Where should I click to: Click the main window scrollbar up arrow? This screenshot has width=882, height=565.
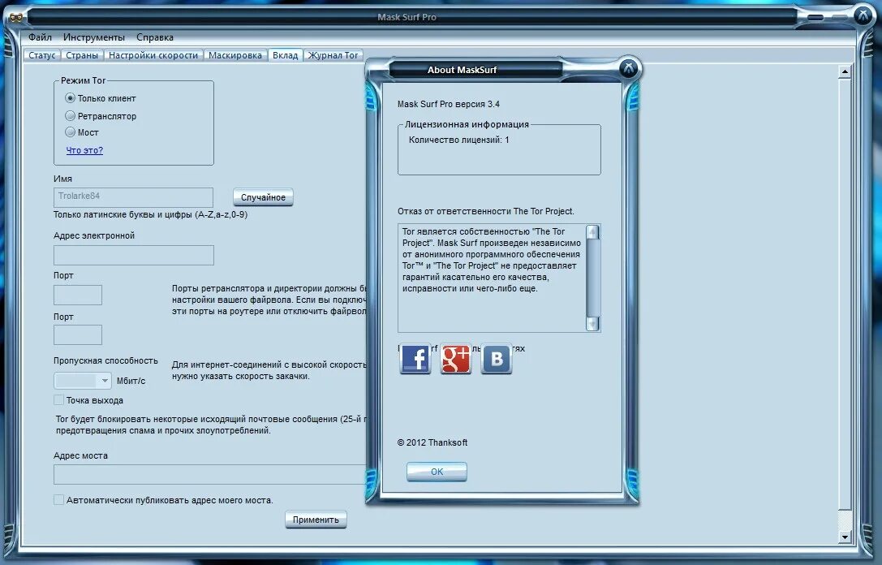click(845, 71)
